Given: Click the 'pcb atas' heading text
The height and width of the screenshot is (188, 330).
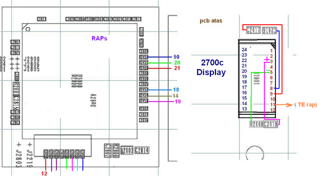Looking at the screenshot, I should [211, 21].
